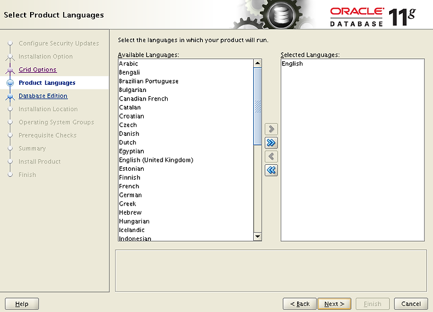The width and height of the screenshot is (433, 312).
Task: Select the Product Languages step
Action: pos(47,83)
